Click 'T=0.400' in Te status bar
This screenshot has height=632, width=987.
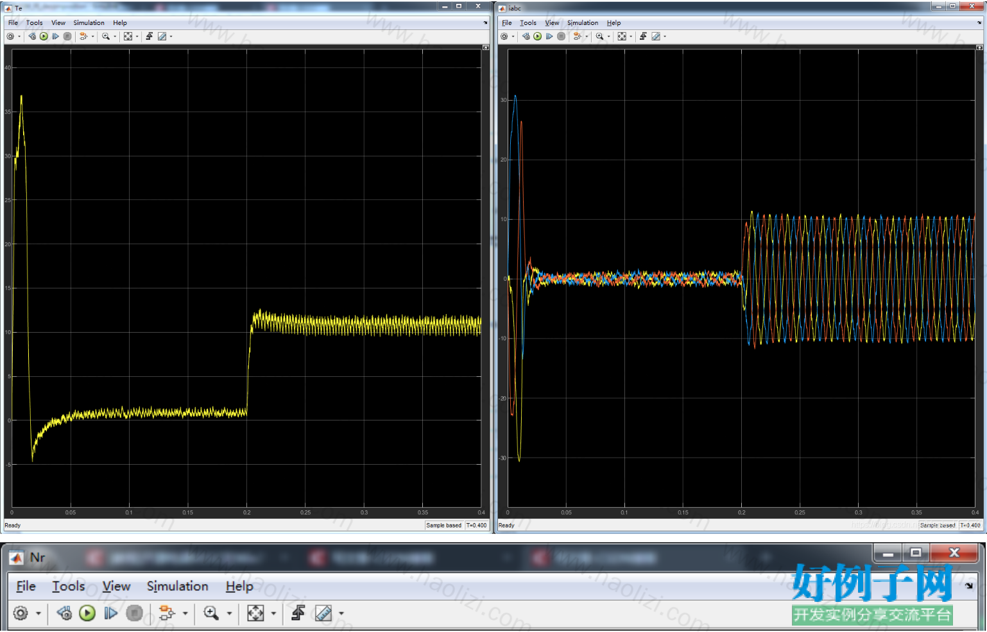point(476,525)
